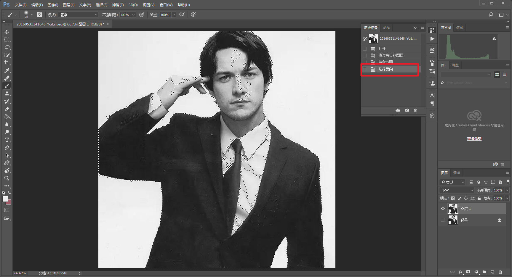Open the 滤镜(T) menu
Screen dimensions: 512x277
click(x=118, y=5)
